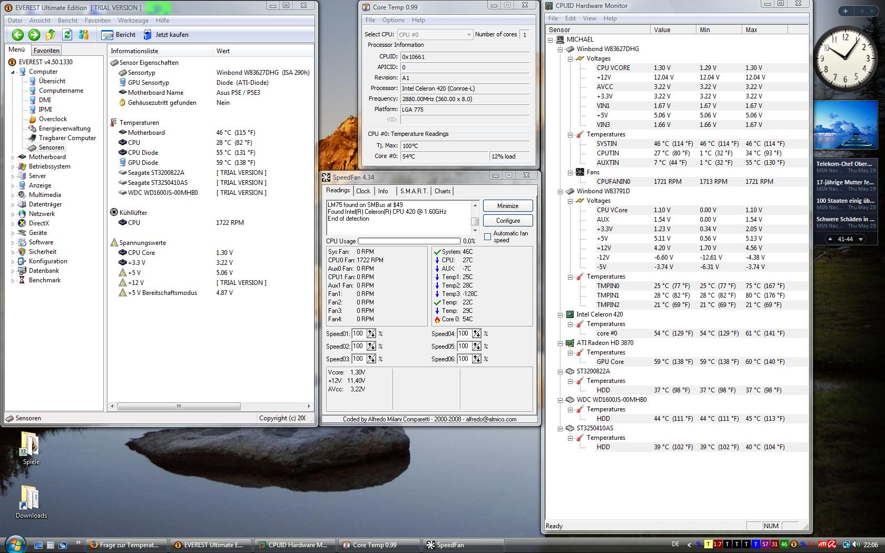Image resolution: width=885 pixels, height=553 pixels.
Task: Click the green Back arrow in EVEREST toolbar
Action: (18, 35)
